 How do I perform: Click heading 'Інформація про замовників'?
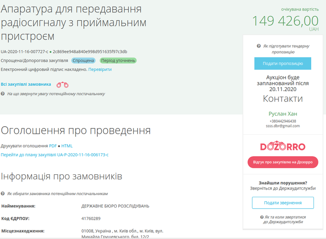pos(61,176)
